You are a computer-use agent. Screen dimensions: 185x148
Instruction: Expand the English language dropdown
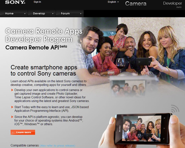pos(113,2)
